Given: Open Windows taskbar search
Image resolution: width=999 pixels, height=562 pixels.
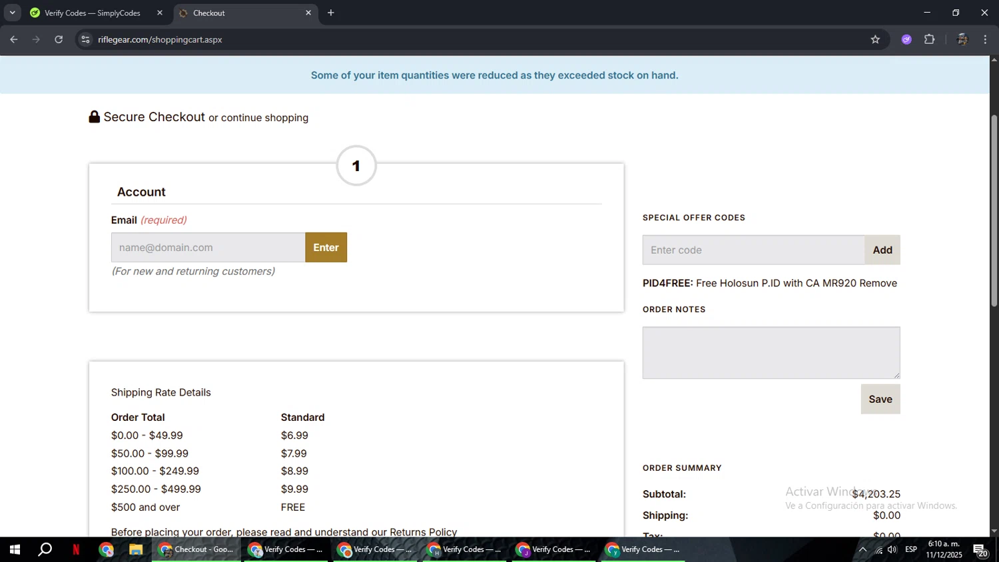Looking at the screenshot, I should (45, 549).
